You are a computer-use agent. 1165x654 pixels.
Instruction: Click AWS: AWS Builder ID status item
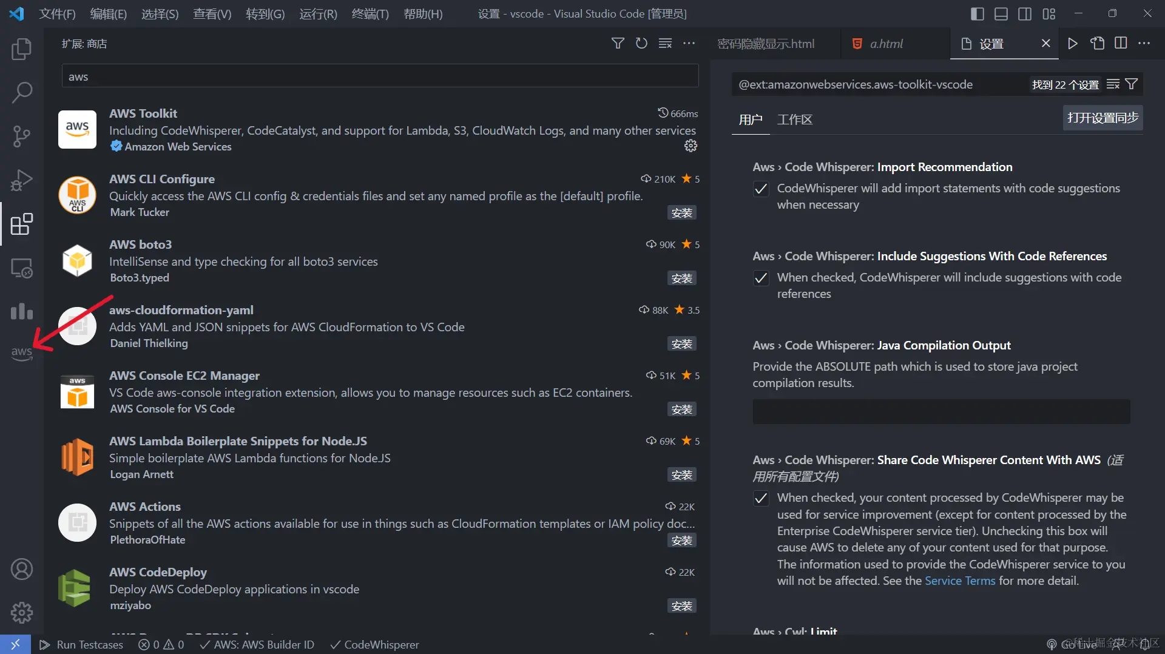257,644
